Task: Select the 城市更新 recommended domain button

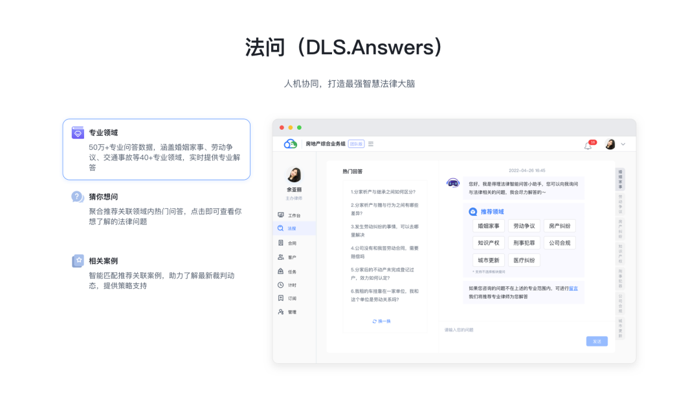Action: click(489, 260)
